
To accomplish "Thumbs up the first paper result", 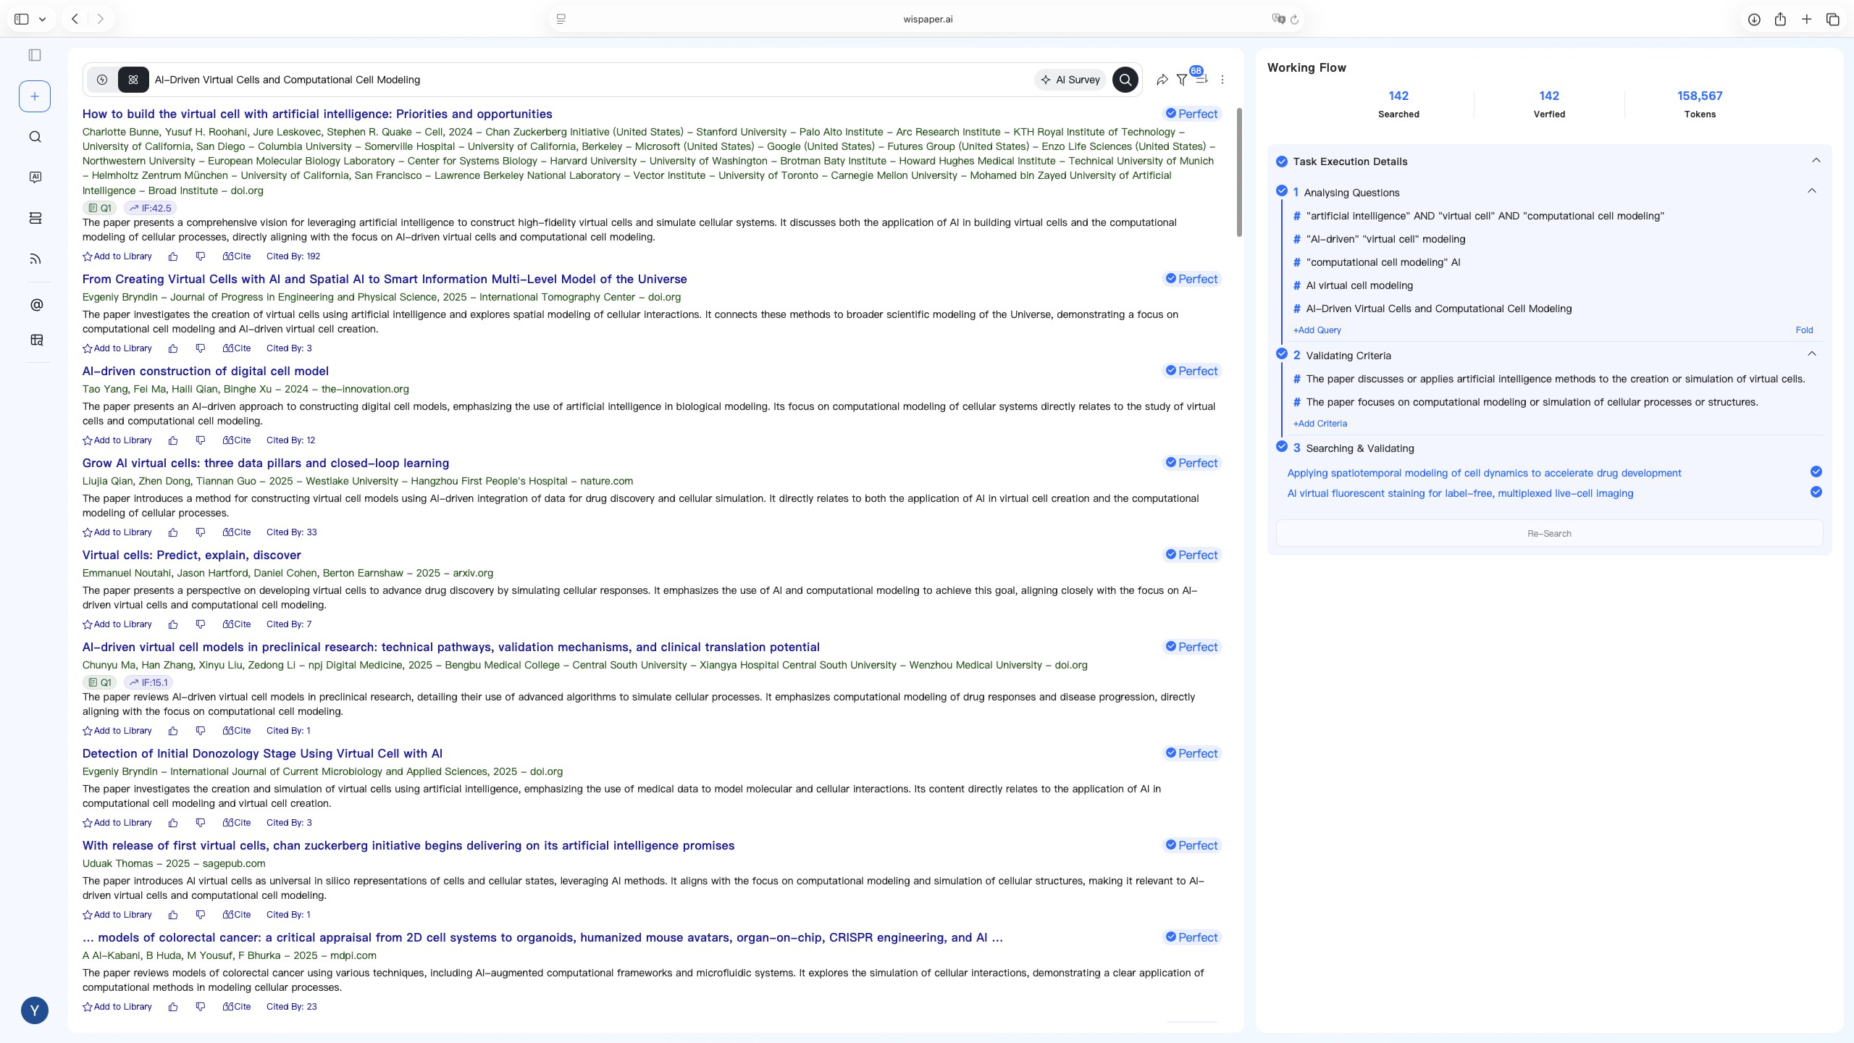I will pos(173,256).
